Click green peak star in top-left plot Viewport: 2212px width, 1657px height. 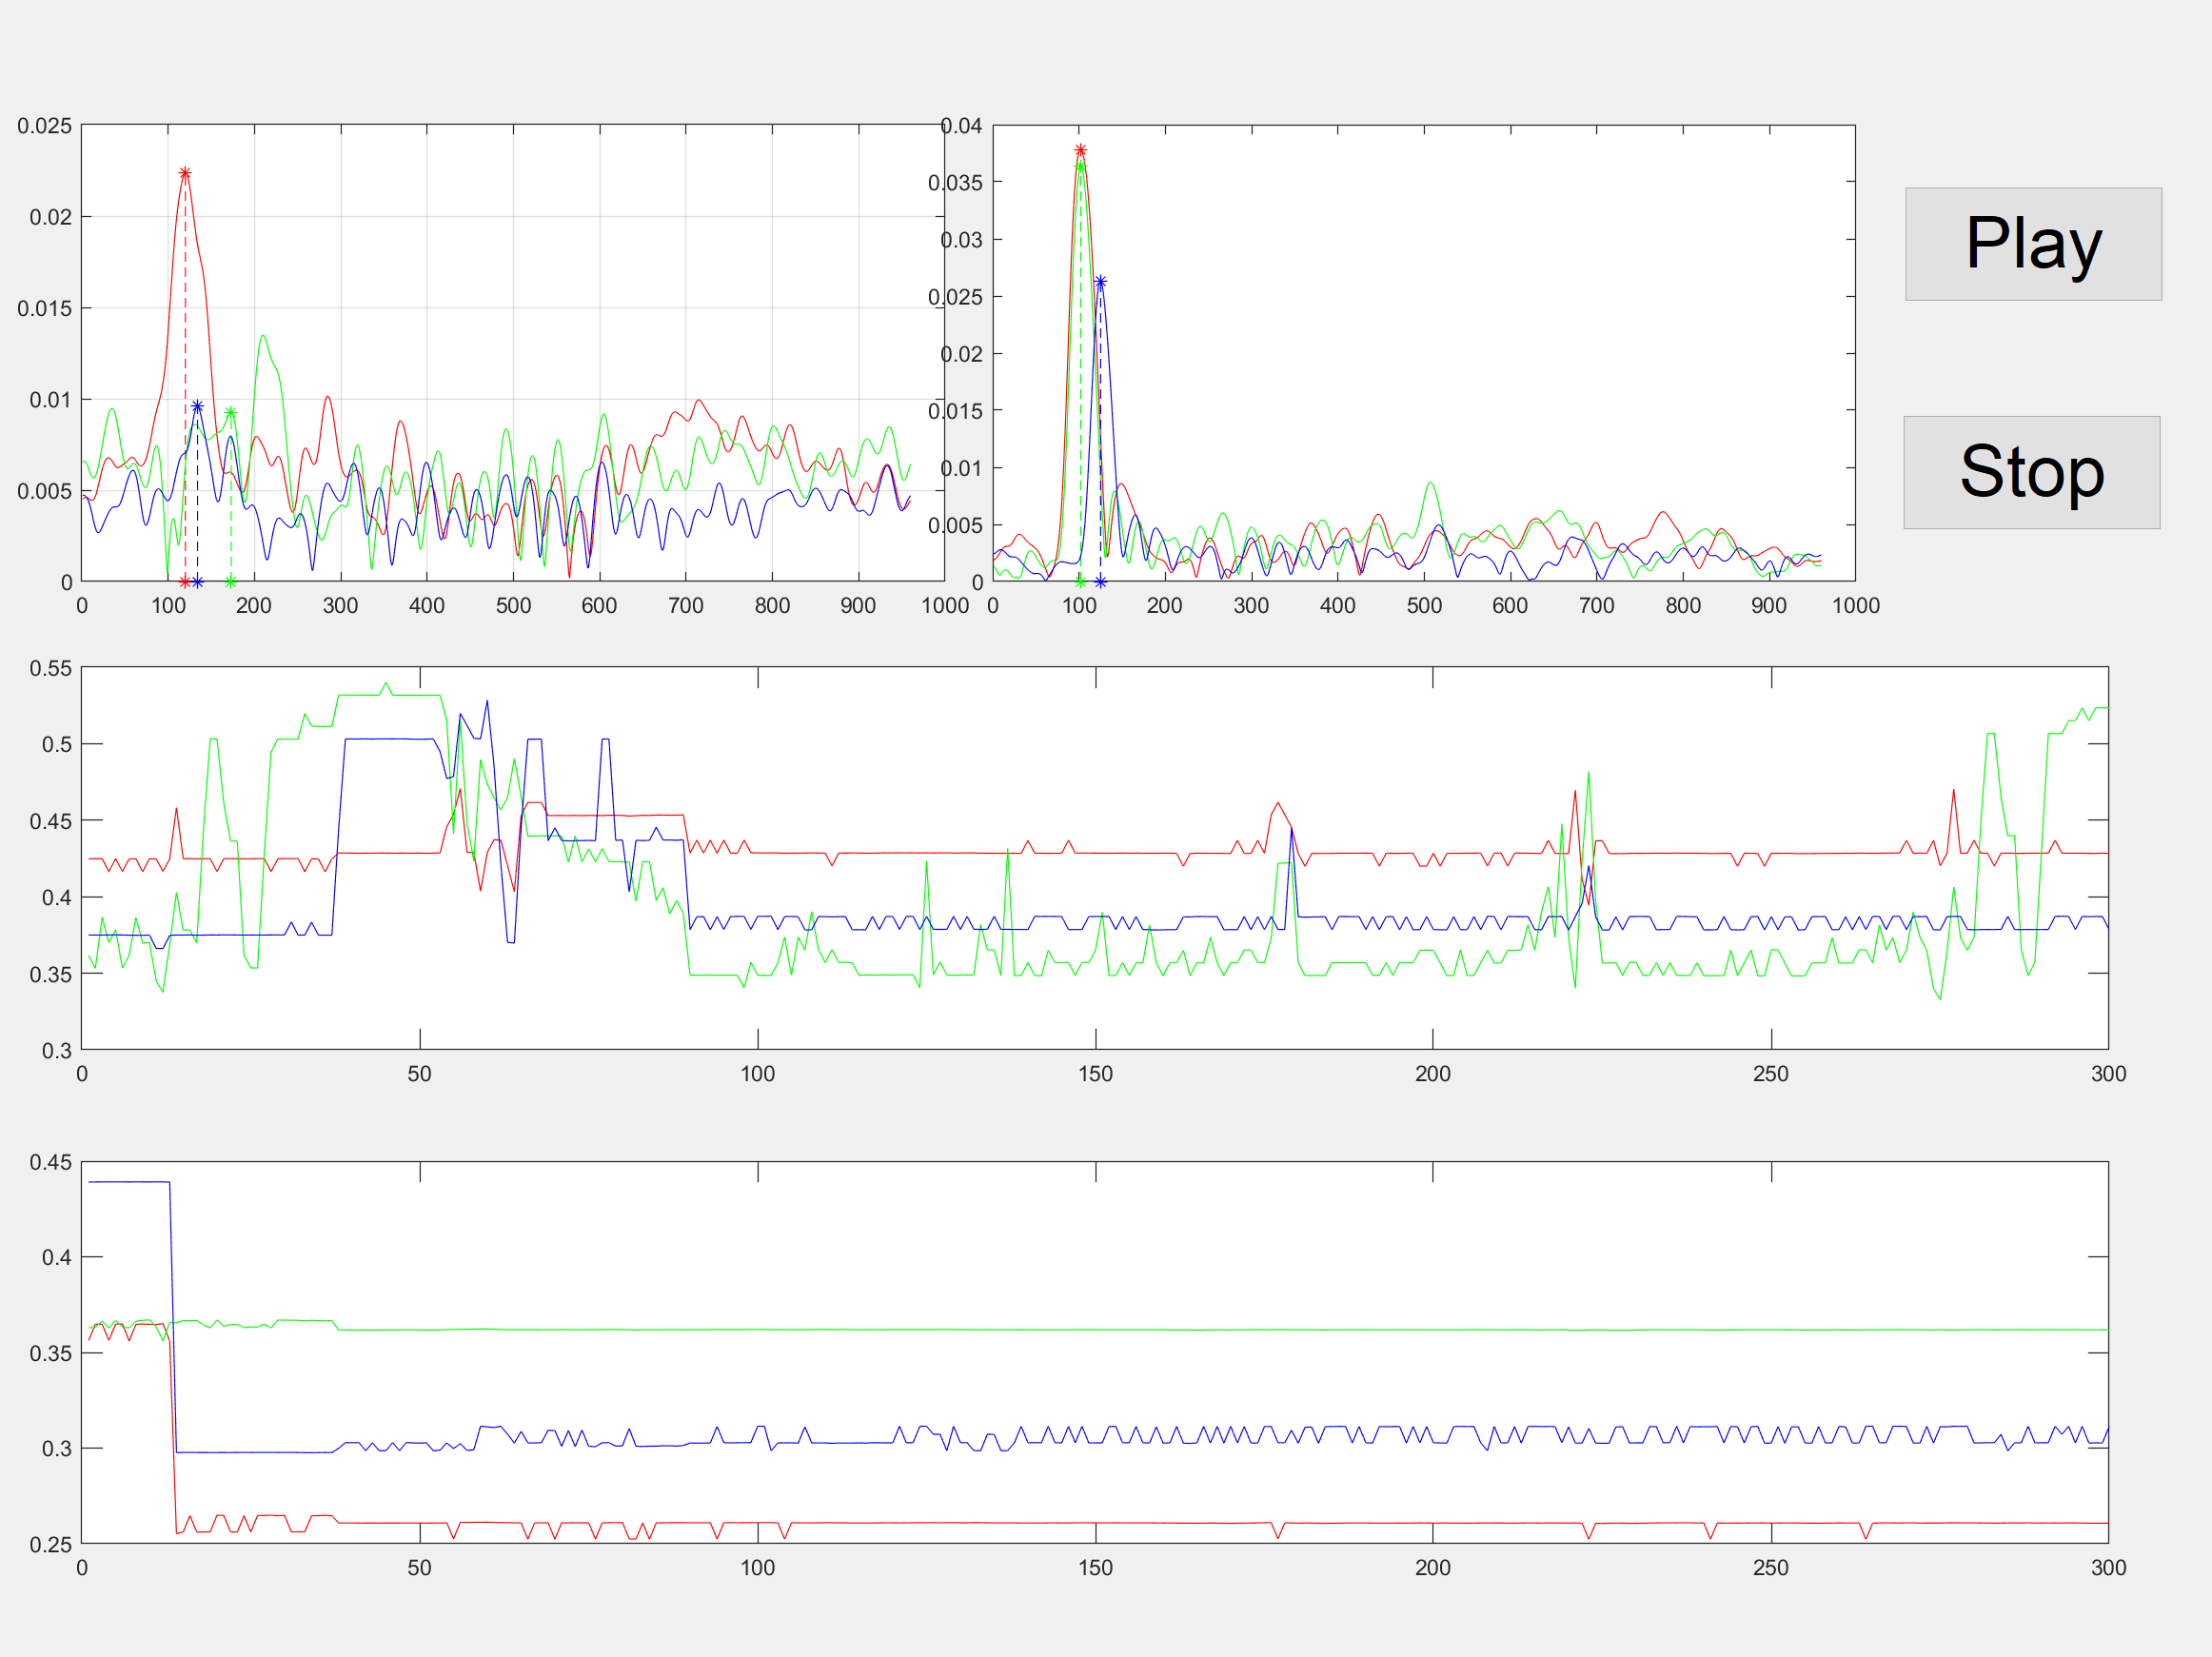click(231, 413)
